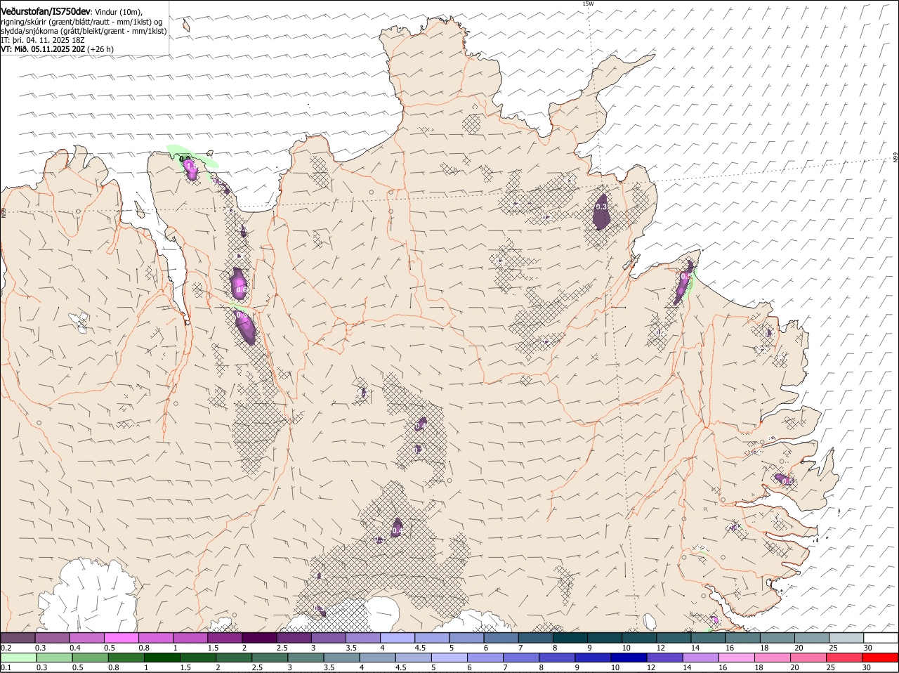Screen dimensions: 899x673
Task: Click the '0.2' label under the upper scale
Action: [6, 647]
